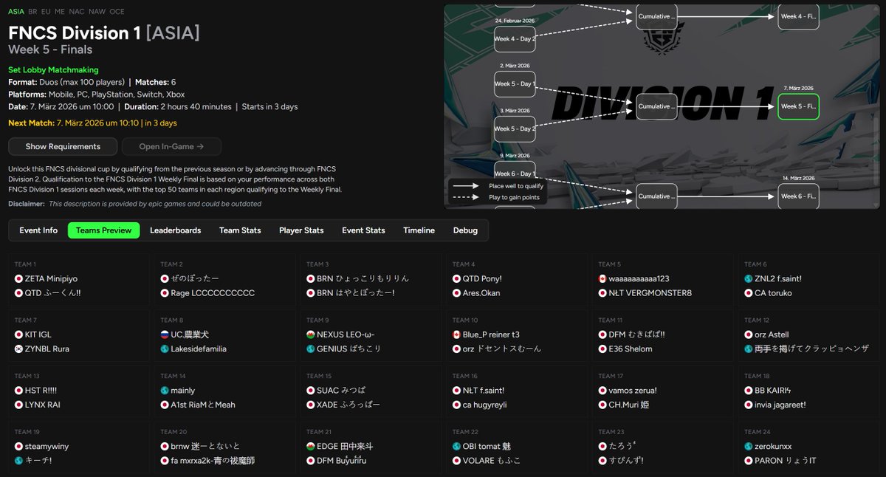
Task: Switch to the Event Stats tab
Action: [x=363, y=230]
